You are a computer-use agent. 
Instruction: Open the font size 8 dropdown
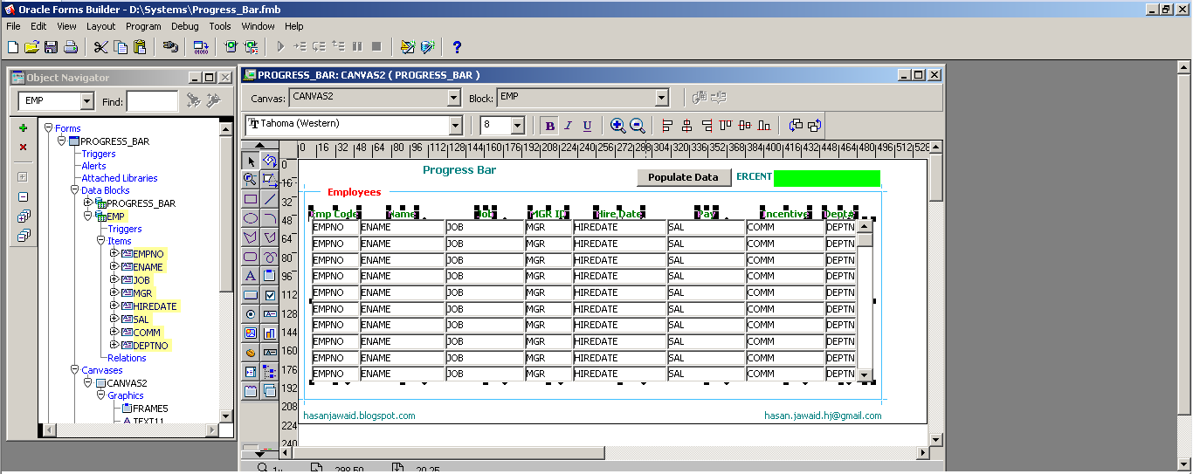pyautogui.click(x=517, y=125)
